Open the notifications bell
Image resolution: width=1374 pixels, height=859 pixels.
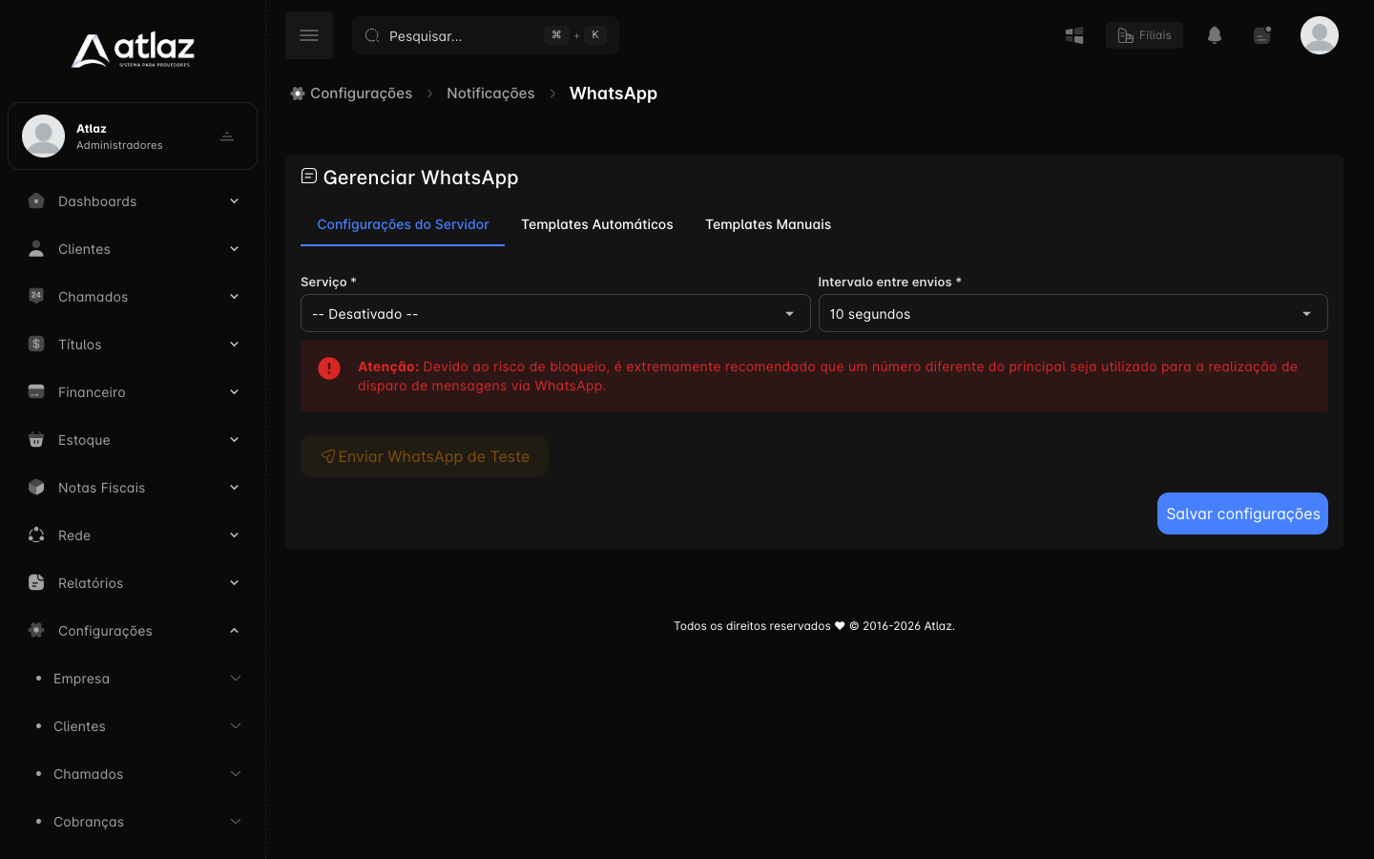pos(1215,35)
